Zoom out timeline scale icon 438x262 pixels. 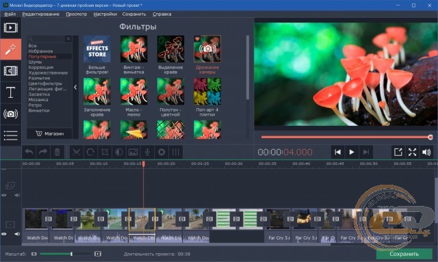[x=34, y=254]
